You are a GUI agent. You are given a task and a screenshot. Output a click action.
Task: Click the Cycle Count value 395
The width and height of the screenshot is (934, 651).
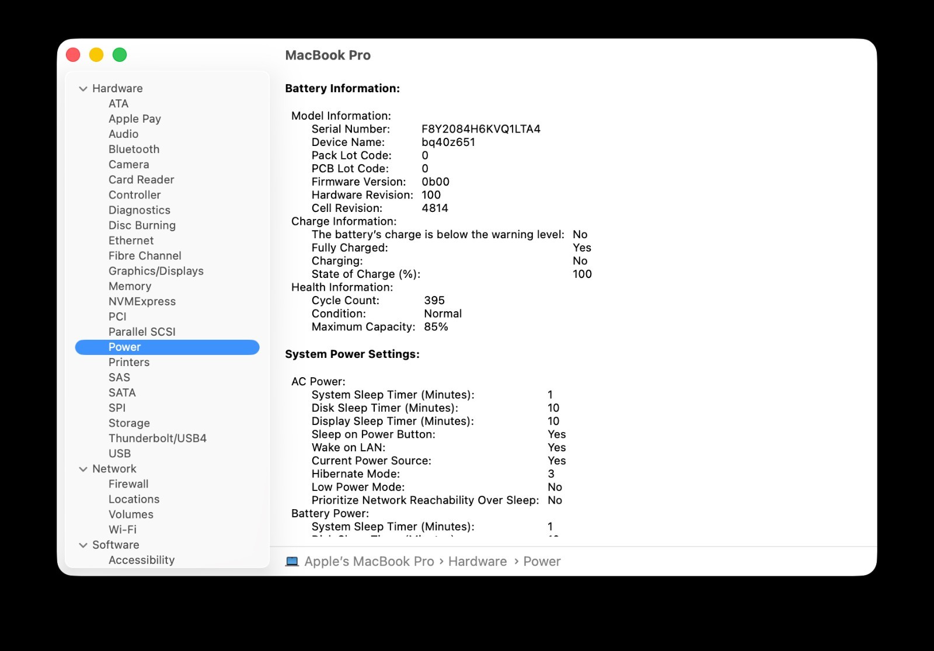(x=434, y=300)
